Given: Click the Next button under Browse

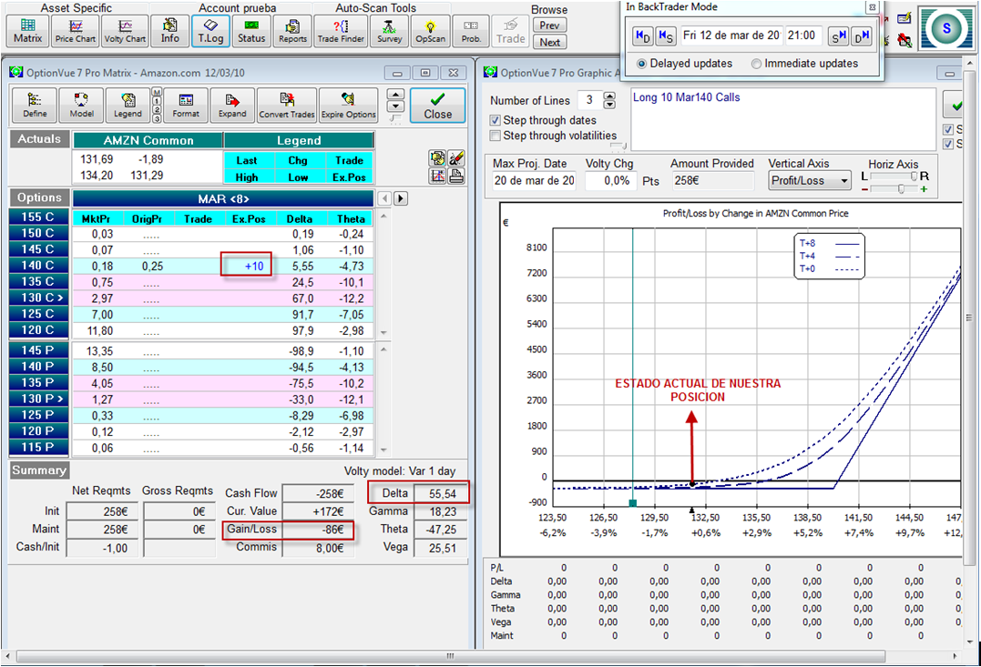Looking at the screenshot, I should point(550,42).
